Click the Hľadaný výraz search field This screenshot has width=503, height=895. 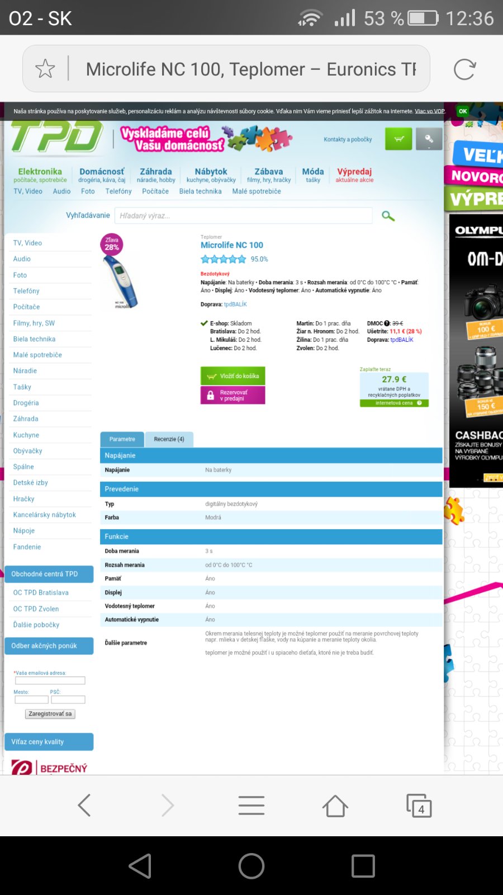coord(244,215)
